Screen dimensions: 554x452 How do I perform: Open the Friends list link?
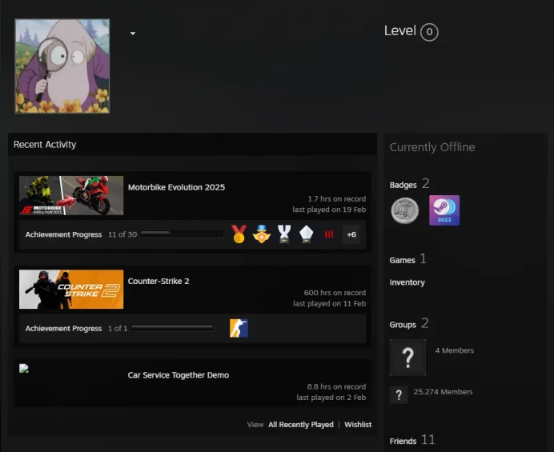pos(403,441)
